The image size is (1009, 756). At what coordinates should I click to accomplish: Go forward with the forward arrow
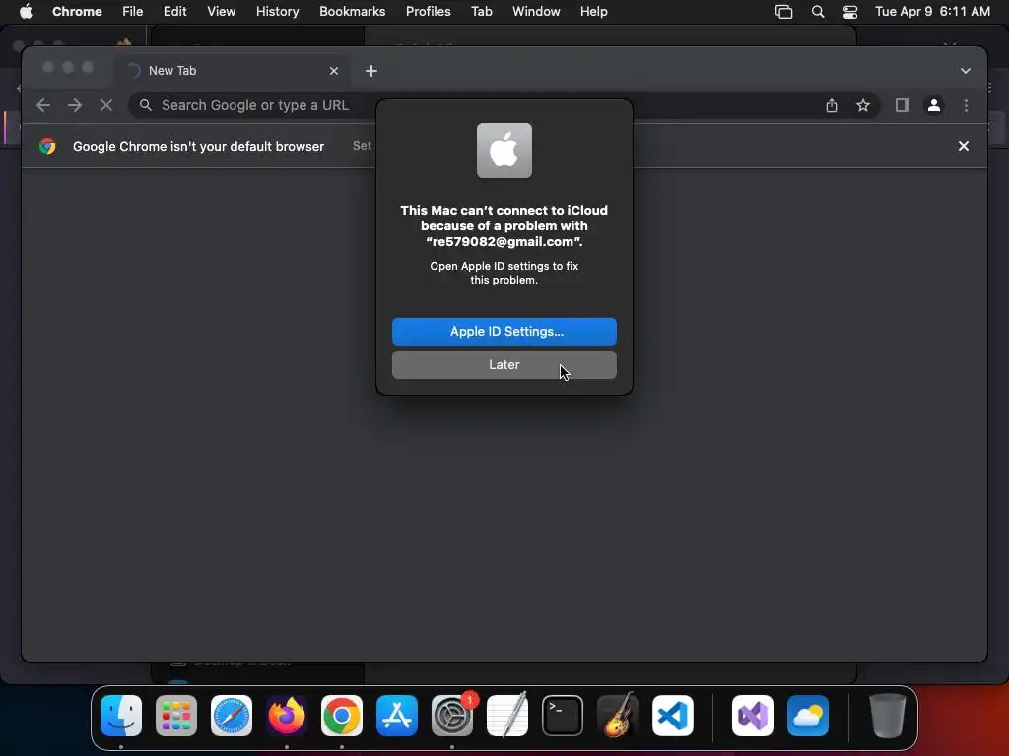click(75, 105)
